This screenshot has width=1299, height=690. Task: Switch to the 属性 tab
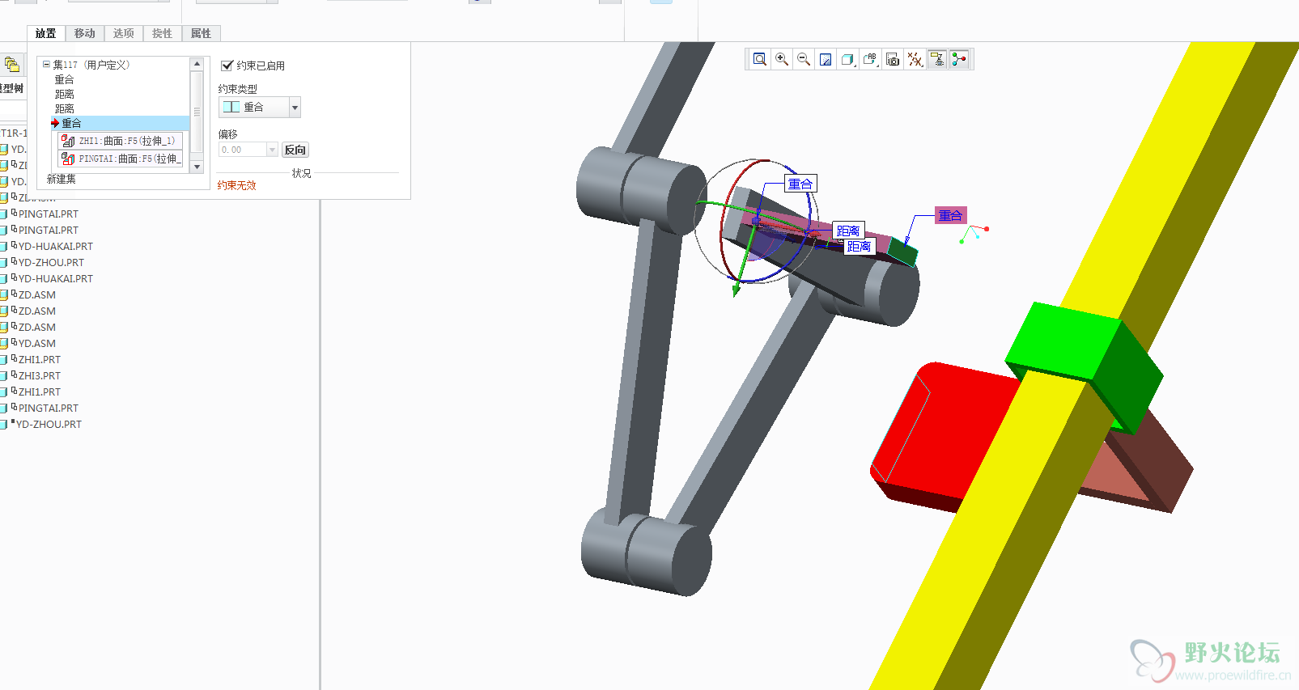(201, 33)
